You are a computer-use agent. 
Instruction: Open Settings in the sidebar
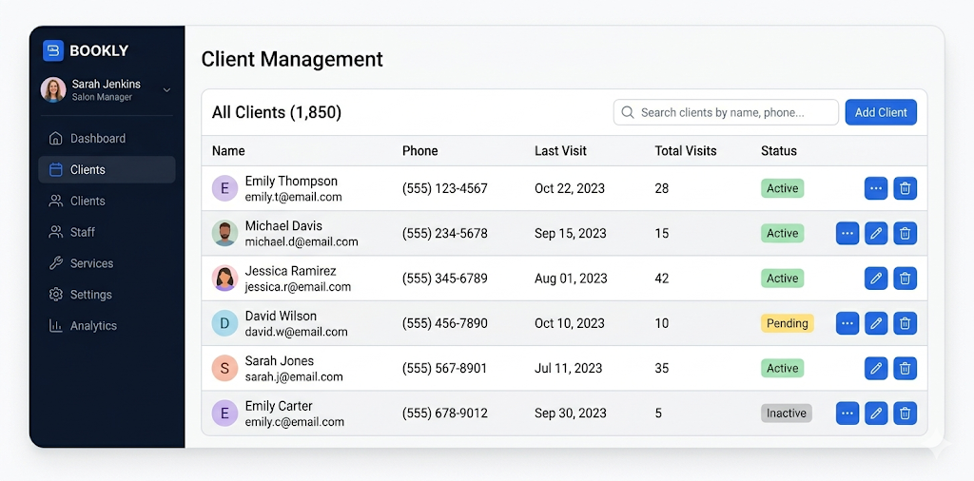pyautogui.click(x=107, y=294)
